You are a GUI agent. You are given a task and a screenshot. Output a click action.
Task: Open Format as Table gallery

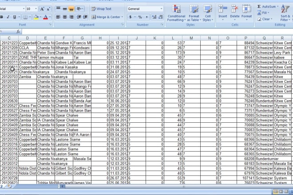click(x=194, y=13)
